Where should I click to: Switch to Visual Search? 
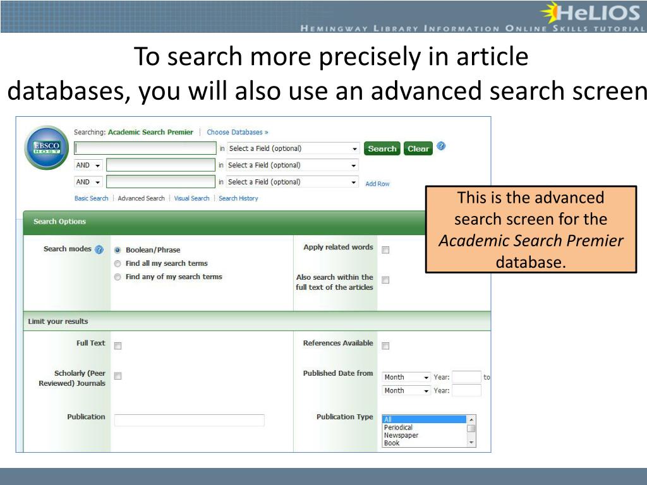pyautogui.click(x=191, y=198)
